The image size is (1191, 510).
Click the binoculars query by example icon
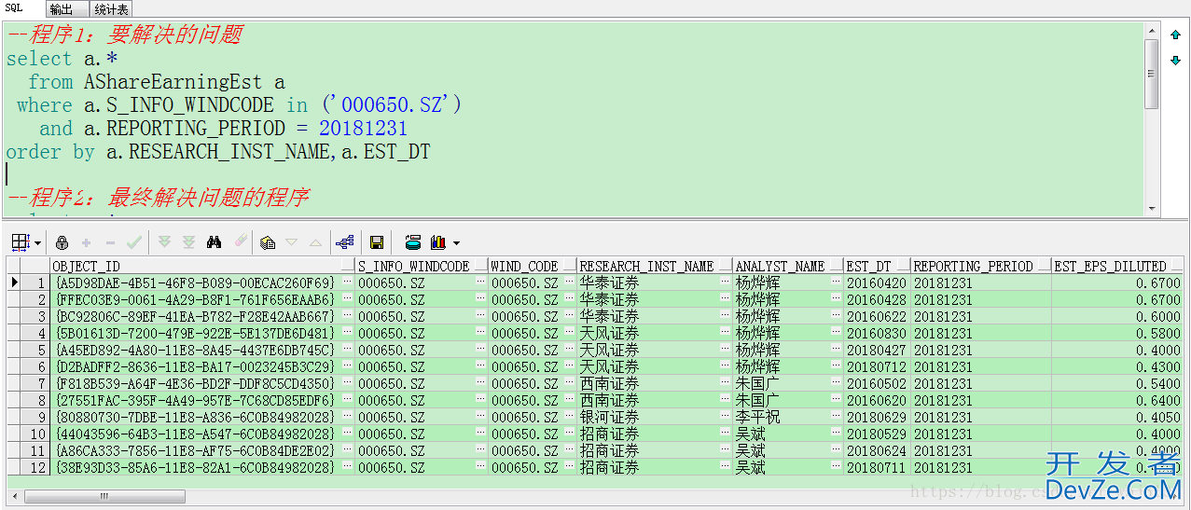(215, 242)
